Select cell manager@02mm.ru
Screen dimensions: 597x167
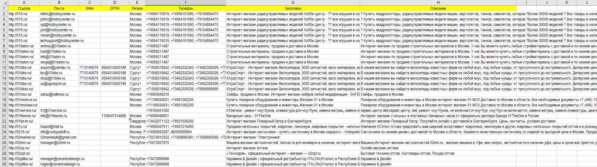(x=59, y=143)
